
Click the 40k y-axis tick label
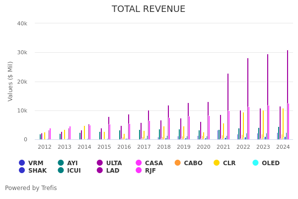[x=22, y=23]
